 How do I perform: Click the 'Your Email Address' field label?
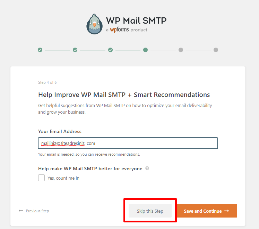(60, 131)
